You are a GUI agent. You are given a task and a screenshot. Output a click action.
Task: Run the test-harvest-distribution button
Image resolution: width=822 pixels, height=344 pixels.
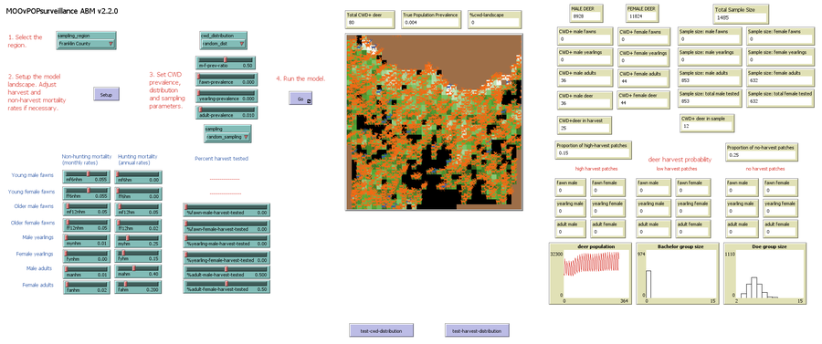[477, 330]
